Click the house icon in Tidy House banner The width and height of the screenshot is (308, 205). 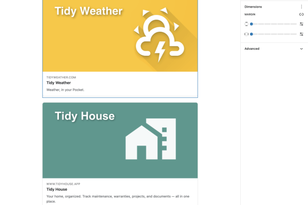(x=150, y=139)
